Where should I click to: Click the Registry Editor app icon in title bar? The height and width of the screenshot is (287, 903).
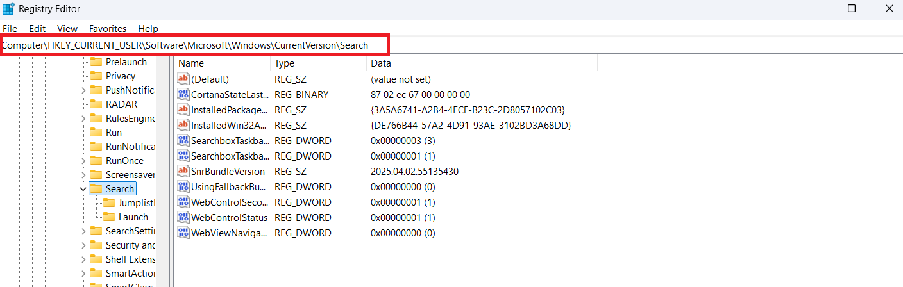pyautogui.click(x=8, y=9)
